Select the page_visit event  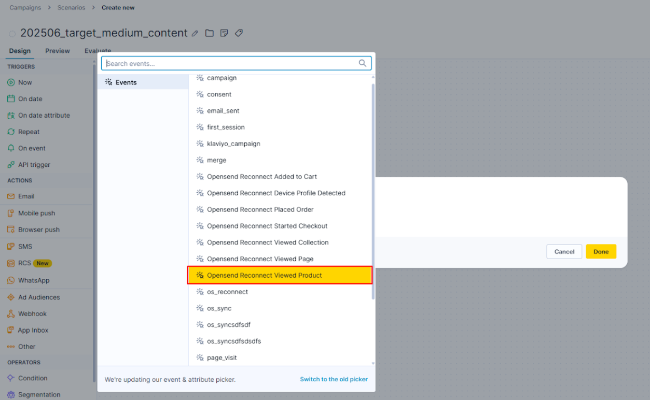[222, 358]
